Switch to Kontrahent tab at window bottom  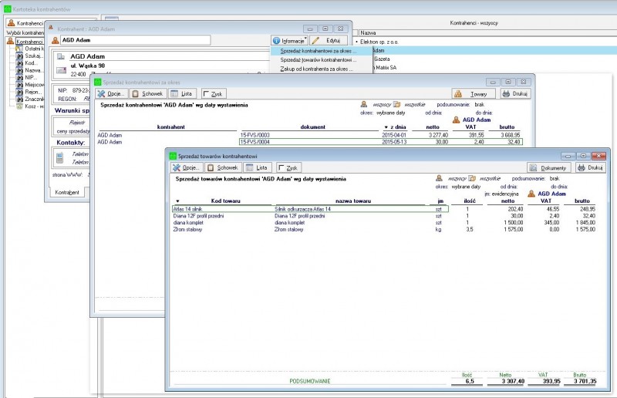[67, 192]
